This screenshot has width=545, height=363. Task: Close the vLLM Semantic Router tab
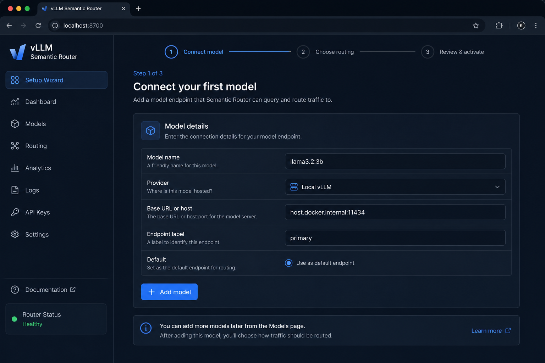click(123, 9)
